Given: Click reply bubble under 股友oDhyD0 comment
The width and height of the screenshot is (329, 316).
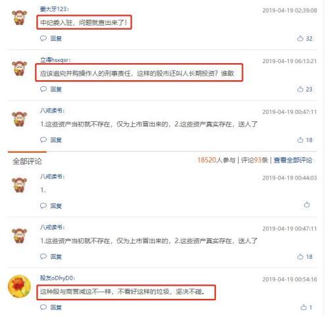Looking at the screenshot, I should tap(43, 307).
